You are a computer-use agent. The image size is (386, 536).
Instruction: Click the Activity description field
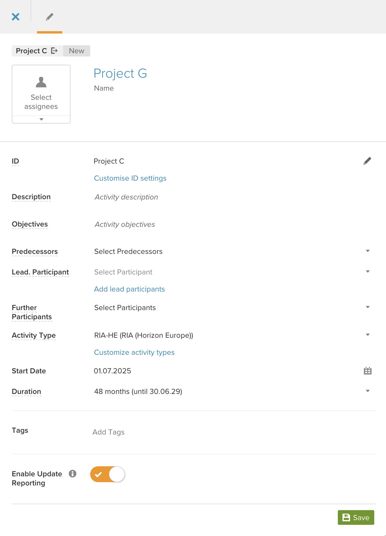pos(126,197)
